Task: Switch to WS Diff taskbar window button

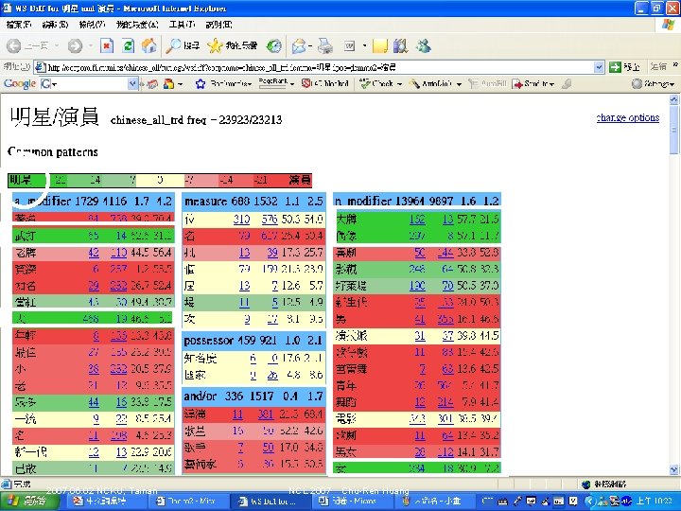Action: pos(272,502)
